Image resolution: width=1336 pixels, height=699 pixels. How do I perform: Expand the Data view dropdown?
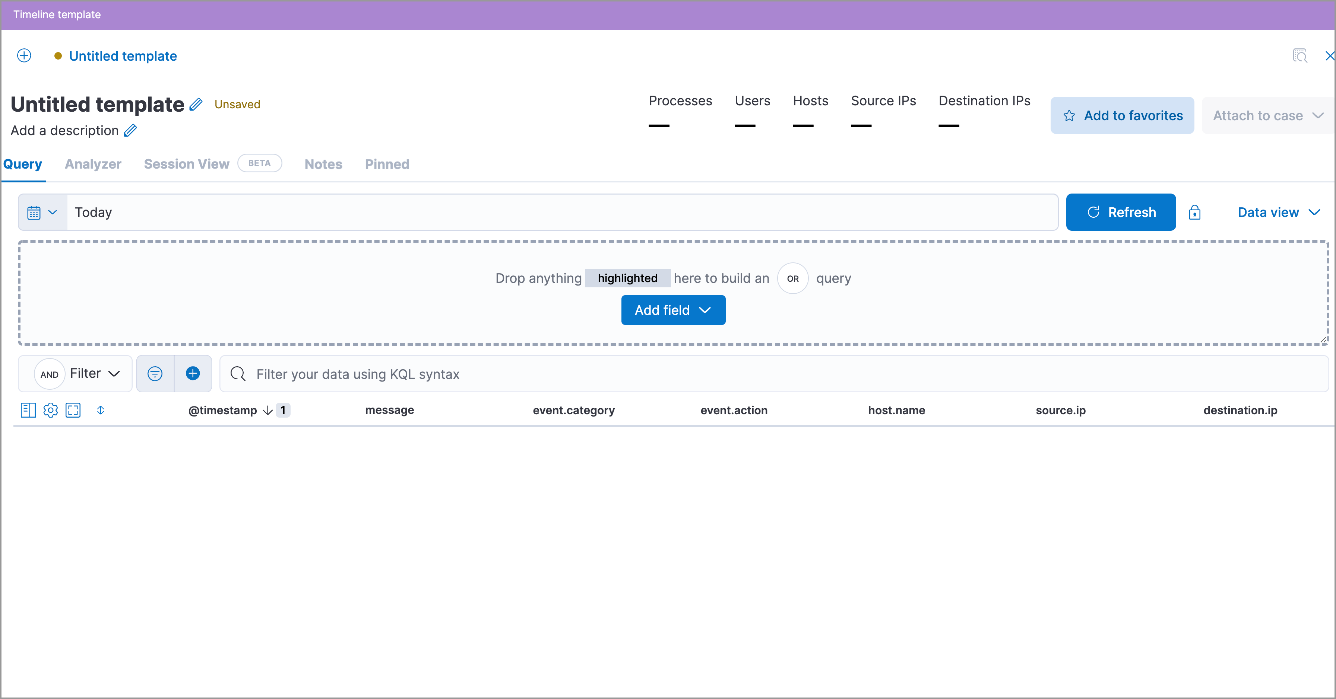tap(1278, 213)
